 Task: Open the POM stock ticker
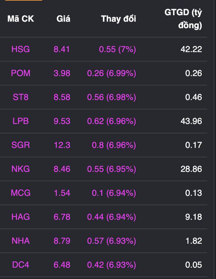[x=21, y=73]
